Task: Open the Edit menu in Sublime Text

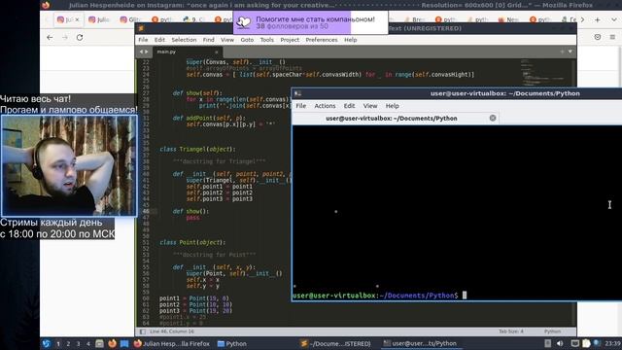Action: tap(159, 40)
